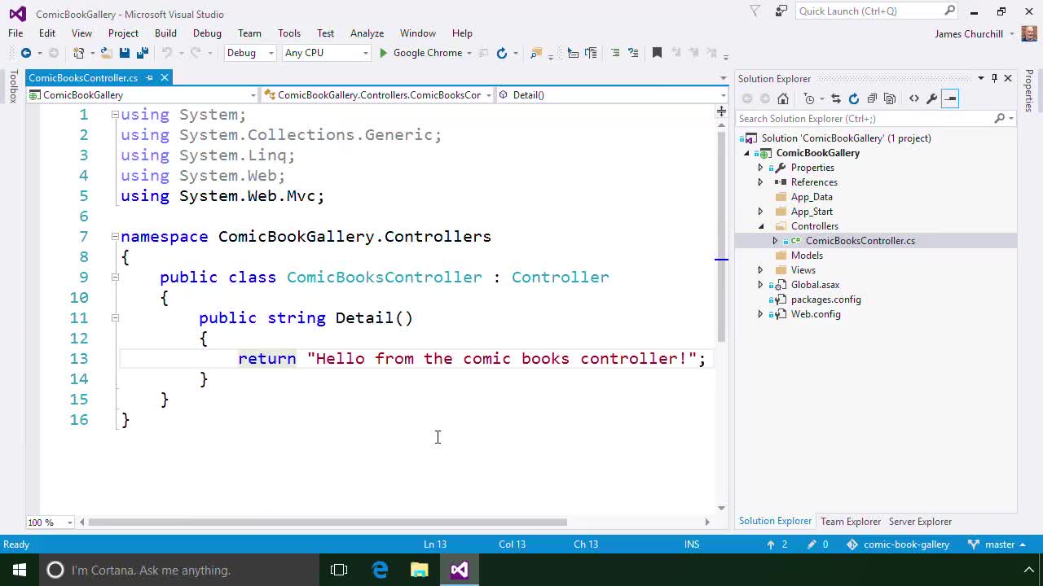Switch to the Team Explorer tab
This screenshot has height=586, width=1043.
pyautogui.click(x=850, y=522)
